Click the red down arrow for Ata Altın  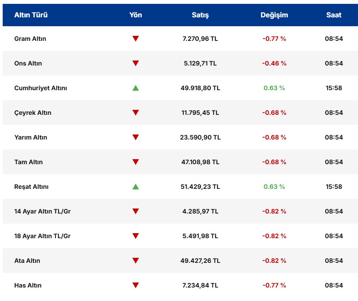pos(135,261)
